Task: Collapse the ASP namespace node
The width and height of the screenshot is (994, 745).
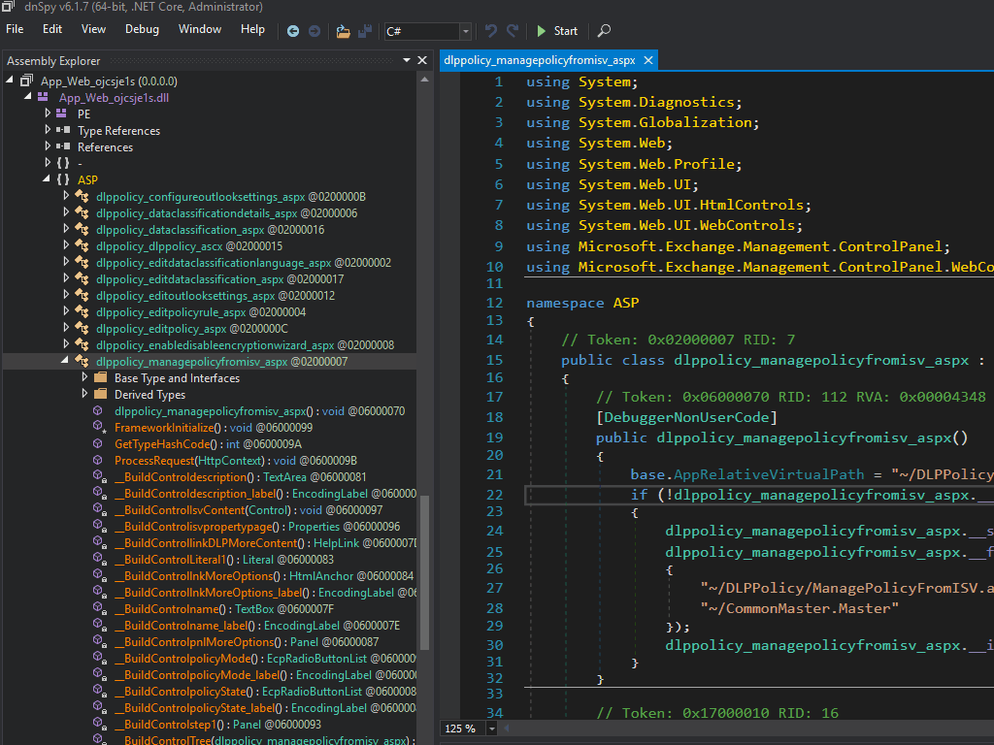Action: pyautogui.click(x=49, y=179)
